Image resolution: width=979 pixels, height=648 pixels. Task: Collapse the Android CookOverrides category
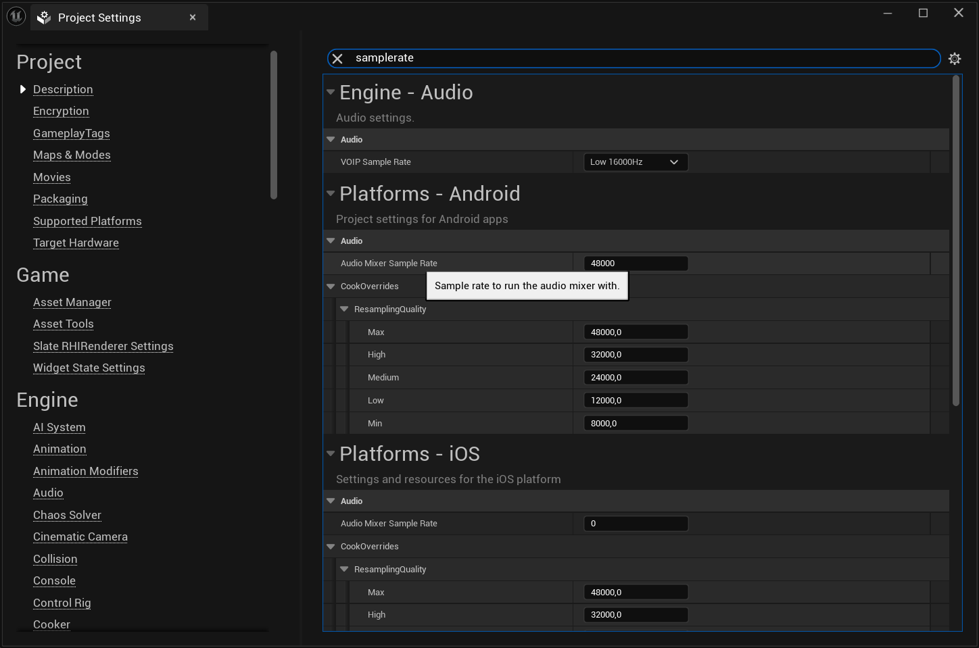[x=331, y=286]
